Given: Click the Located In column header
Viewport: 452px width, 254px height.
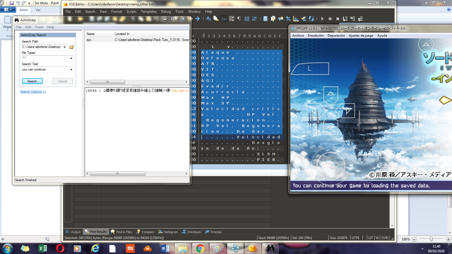Looking at the screenshot, I should pos(151,34).
